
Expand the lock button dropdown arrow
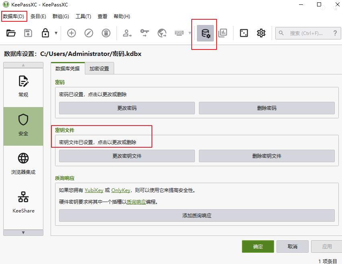56,33
